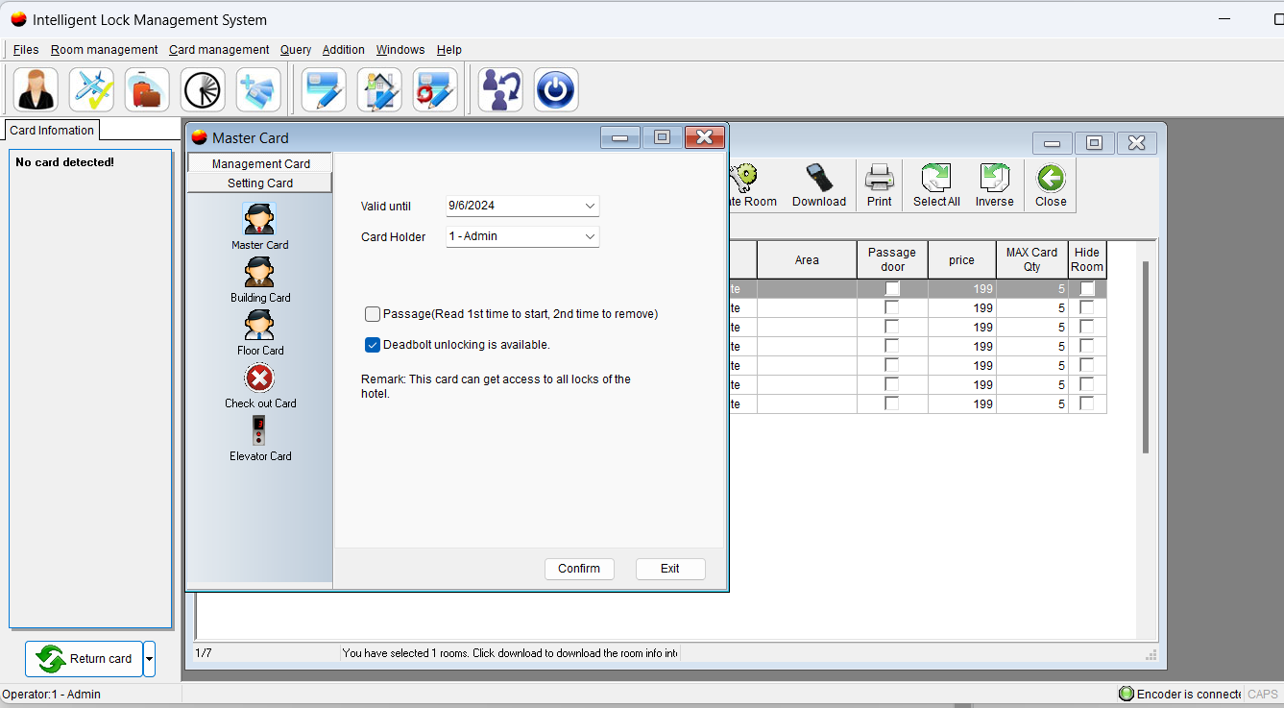
Task: Click the CAPS status indicator
Action: 1263,694
